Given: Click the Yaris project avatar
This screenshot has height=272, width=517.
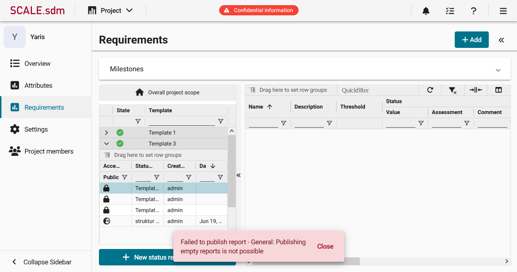Looking at the screenshot, I should click(15, 37).
